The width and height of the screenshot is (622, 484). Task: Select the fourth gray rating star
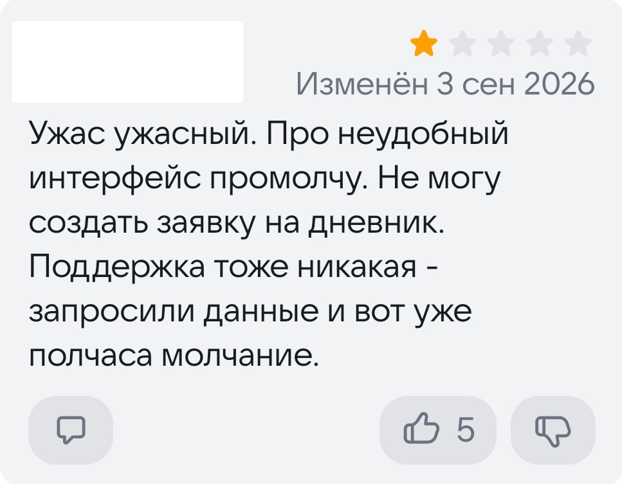click(x=539, y=44)
